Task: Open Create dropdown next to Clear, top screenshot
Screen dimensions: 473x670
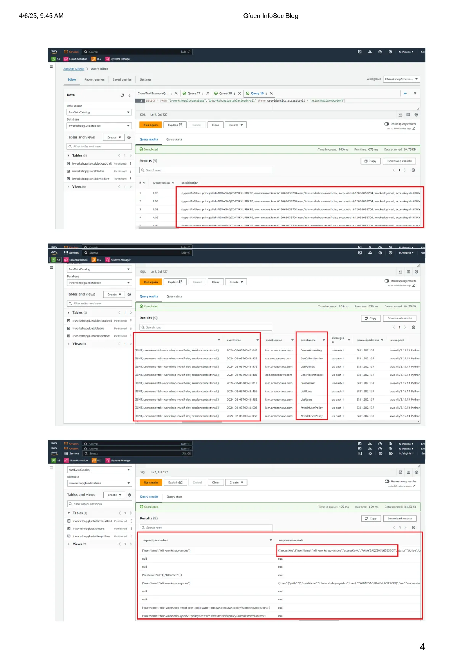Action: point(236,125)
